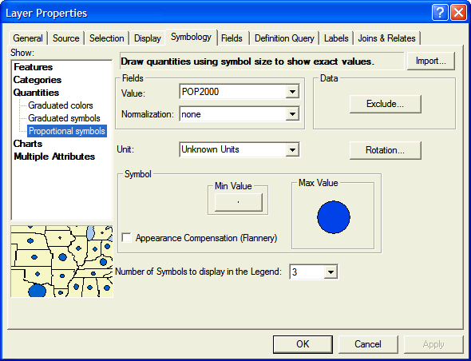
Task: Click the Exclude... button
Action: tap(385, 104)
